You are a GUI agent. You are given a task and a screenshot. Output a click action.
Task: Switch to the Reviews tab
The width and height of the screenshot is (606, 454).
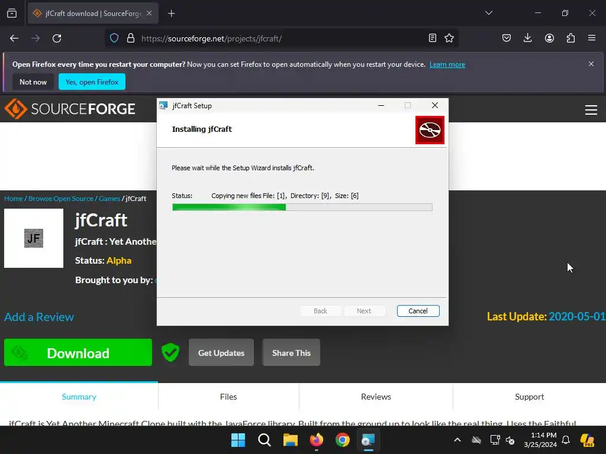tap(376, 397)
